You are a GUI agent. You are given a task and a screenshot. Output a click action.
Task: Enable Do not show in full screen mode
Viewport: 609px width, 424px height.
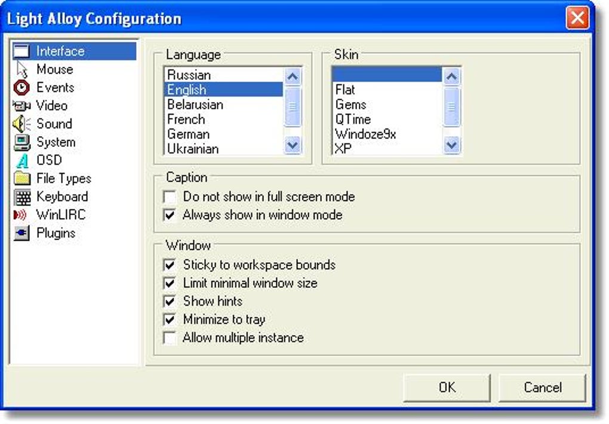[171, 196]
